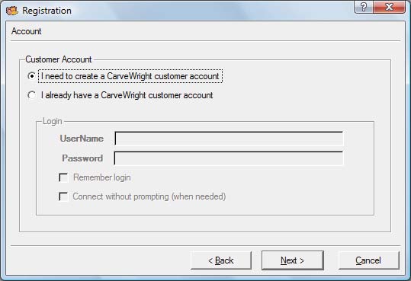Open the help question mark button
This screenshot has height=281, width=411.
(x=364, y=7)
